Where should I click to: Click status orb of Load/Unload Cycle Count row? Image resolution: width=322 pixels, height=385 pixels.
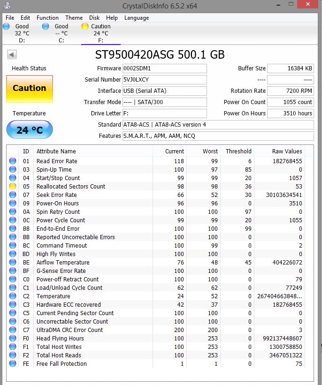[13, 287]
